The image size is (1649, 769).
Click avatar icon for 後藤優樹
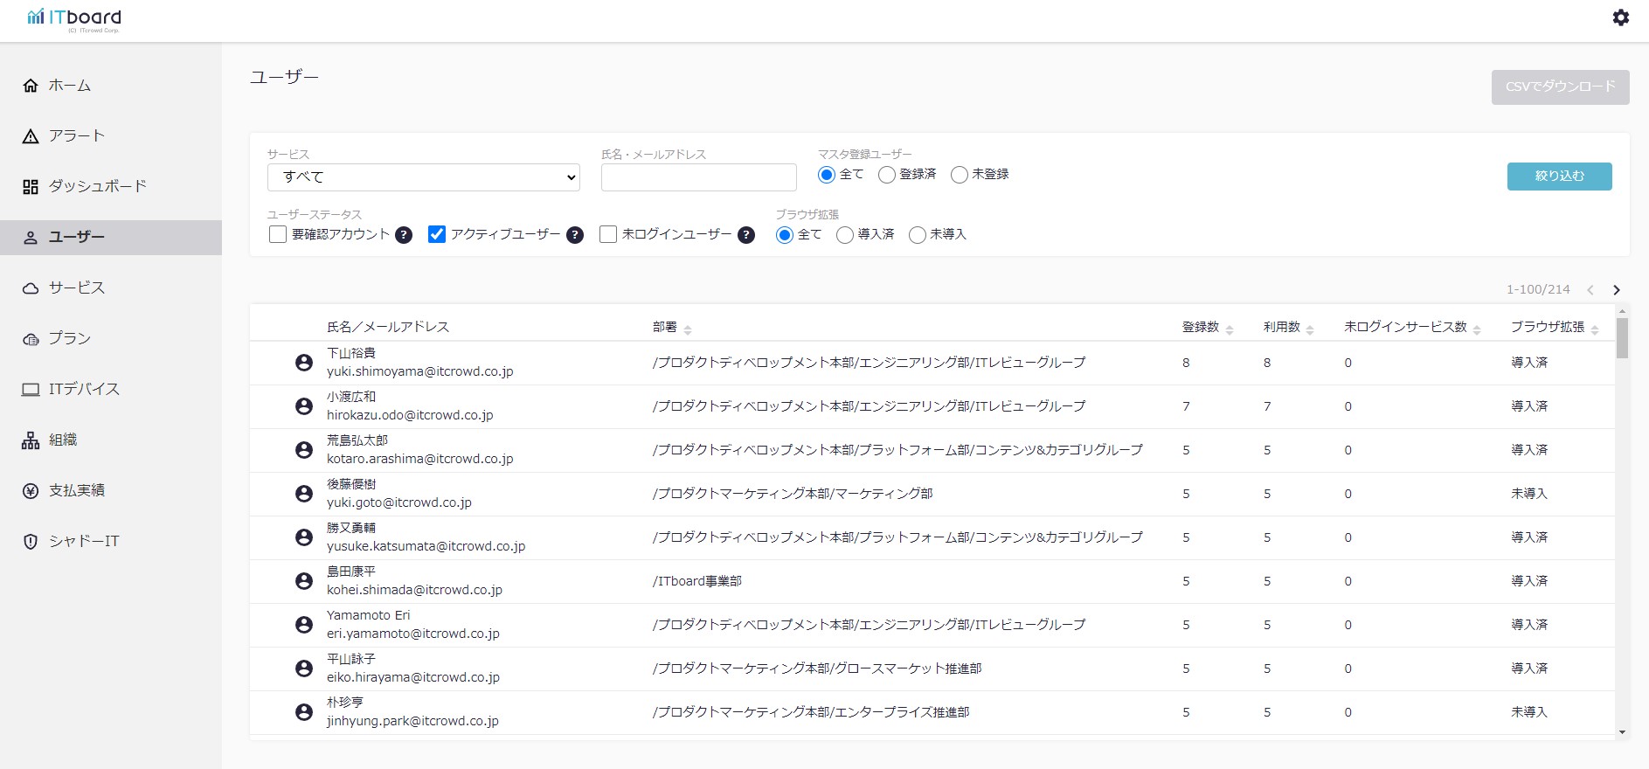click(x=304, y=494)
